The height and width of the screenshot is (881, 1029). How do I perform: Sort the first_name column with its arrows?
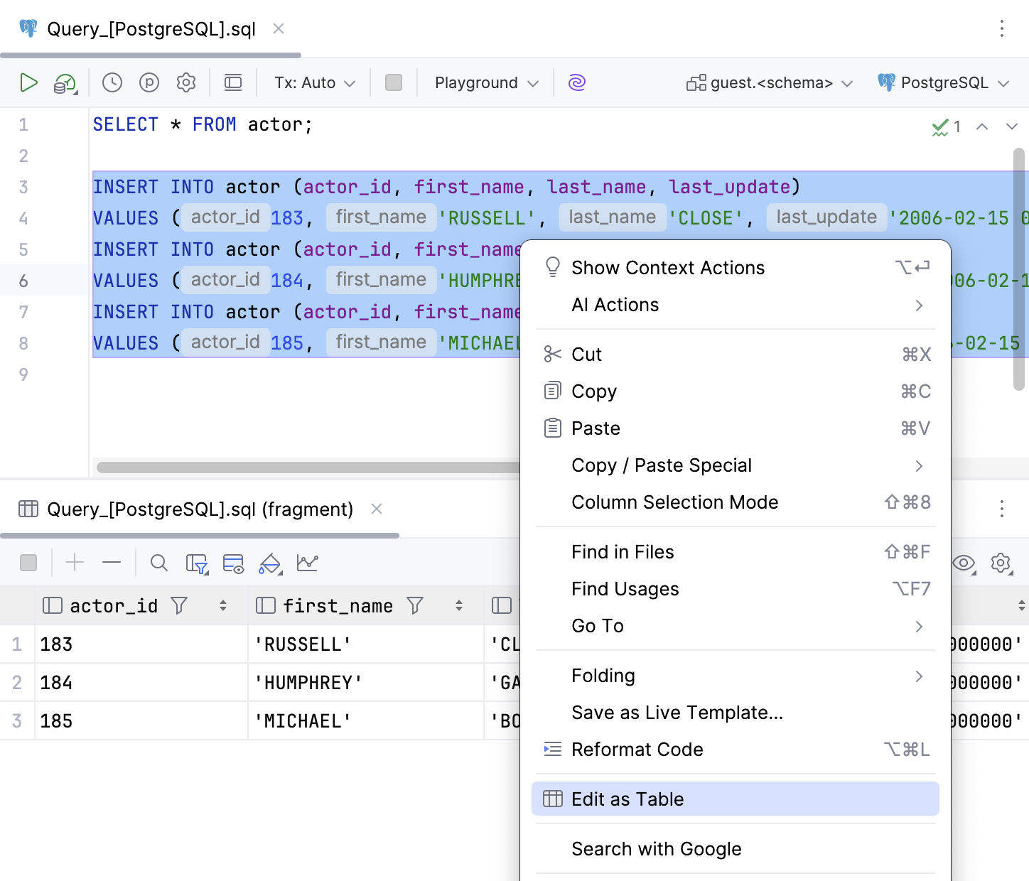(458, 605)
